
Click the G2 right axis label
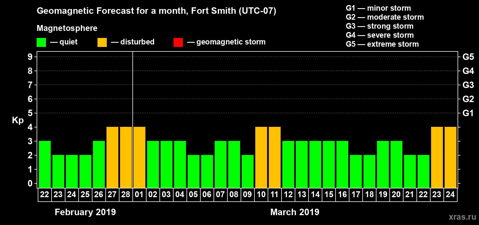pyautogui.click(x=468, y=99)
